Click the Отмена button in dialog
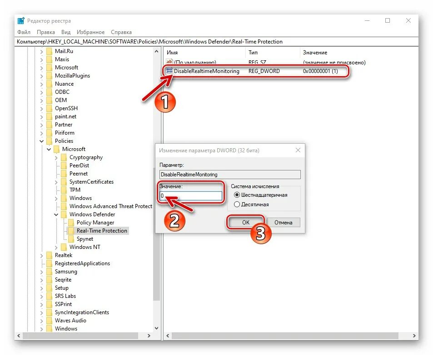The height and width of the screenshot is (355, 433). pos(284,223)
